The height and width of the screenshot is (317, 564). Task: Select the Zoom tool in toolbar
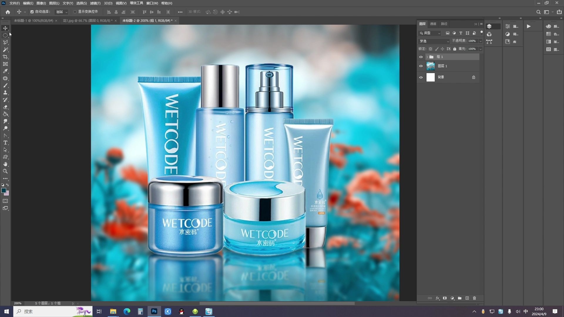pyautogui.click(x=5, y=171)
